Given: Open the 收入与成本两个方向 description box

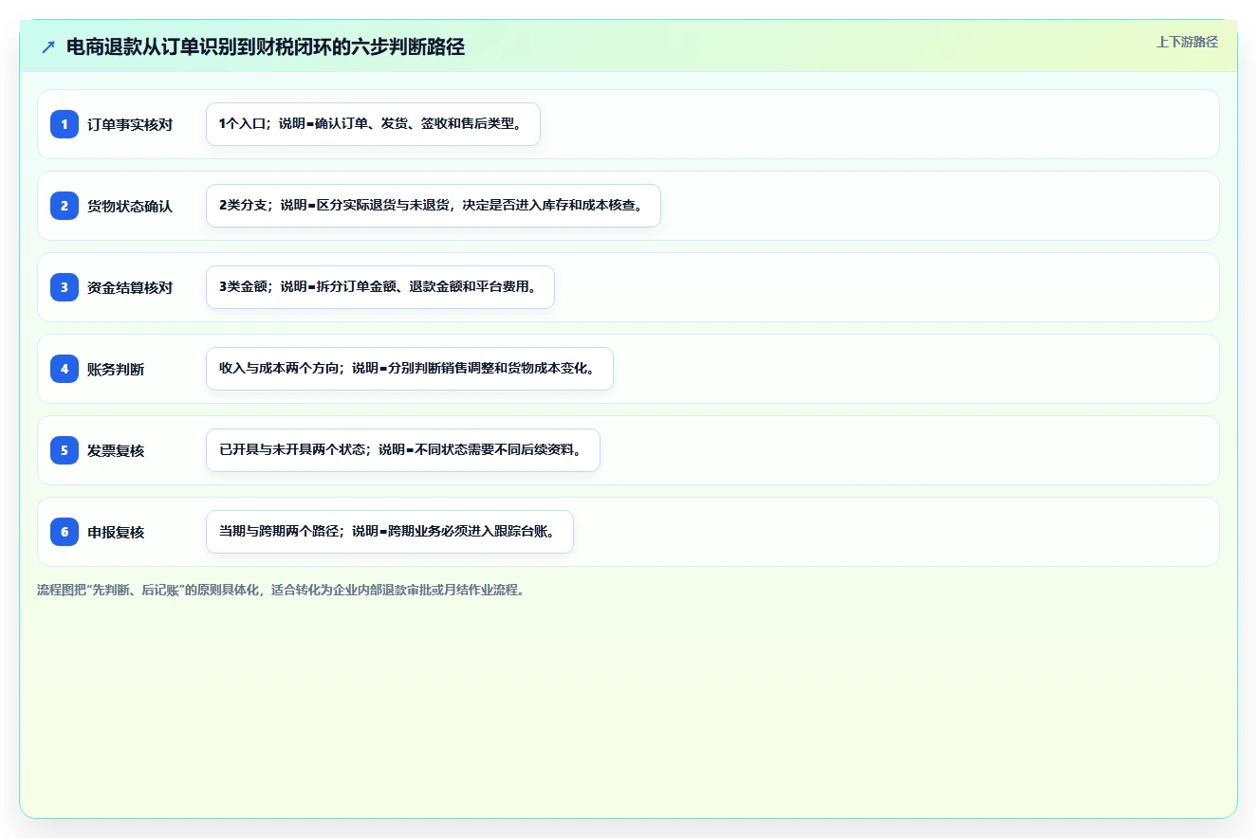Looking at the screenshot, I should pos(410,369).
